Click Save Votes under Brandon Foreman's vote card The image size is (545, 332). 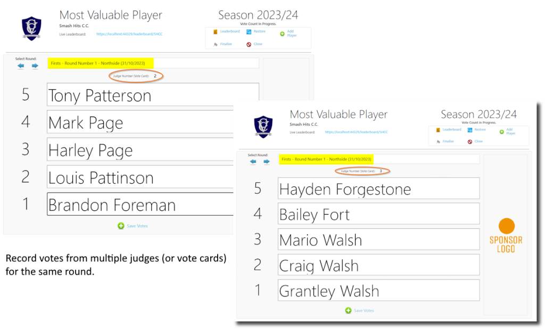133,226
